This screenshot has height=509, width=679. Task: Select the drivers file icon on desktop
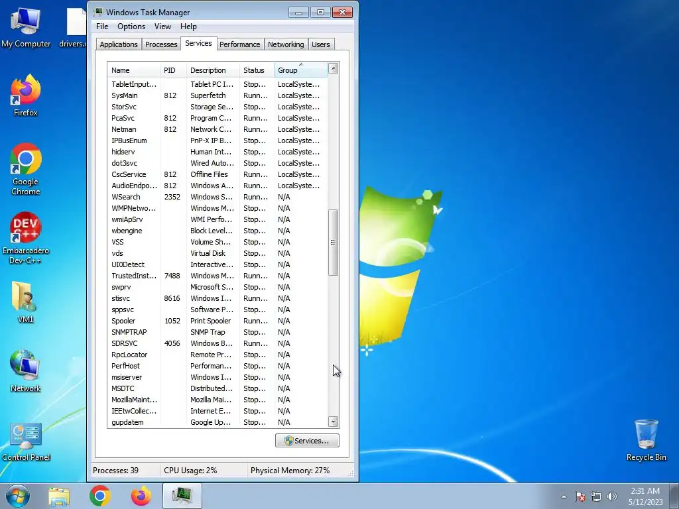(73, 28)
